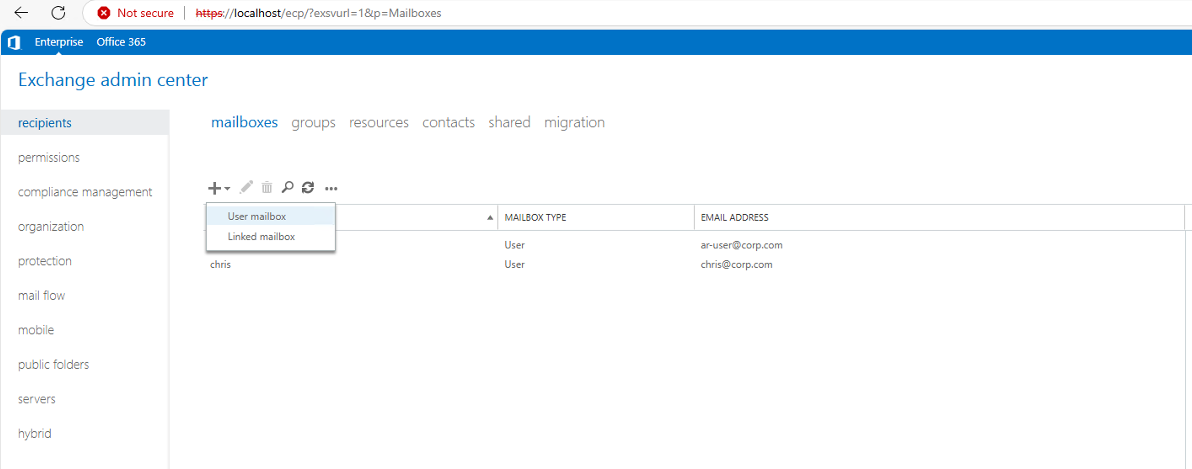Click the magnifier search icon
The image size is (1192, 469).
[287, 187]
